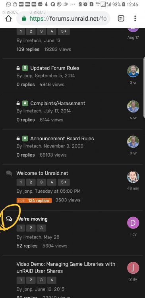Click the page scrollbar on the right edge

tap(144, 87)
